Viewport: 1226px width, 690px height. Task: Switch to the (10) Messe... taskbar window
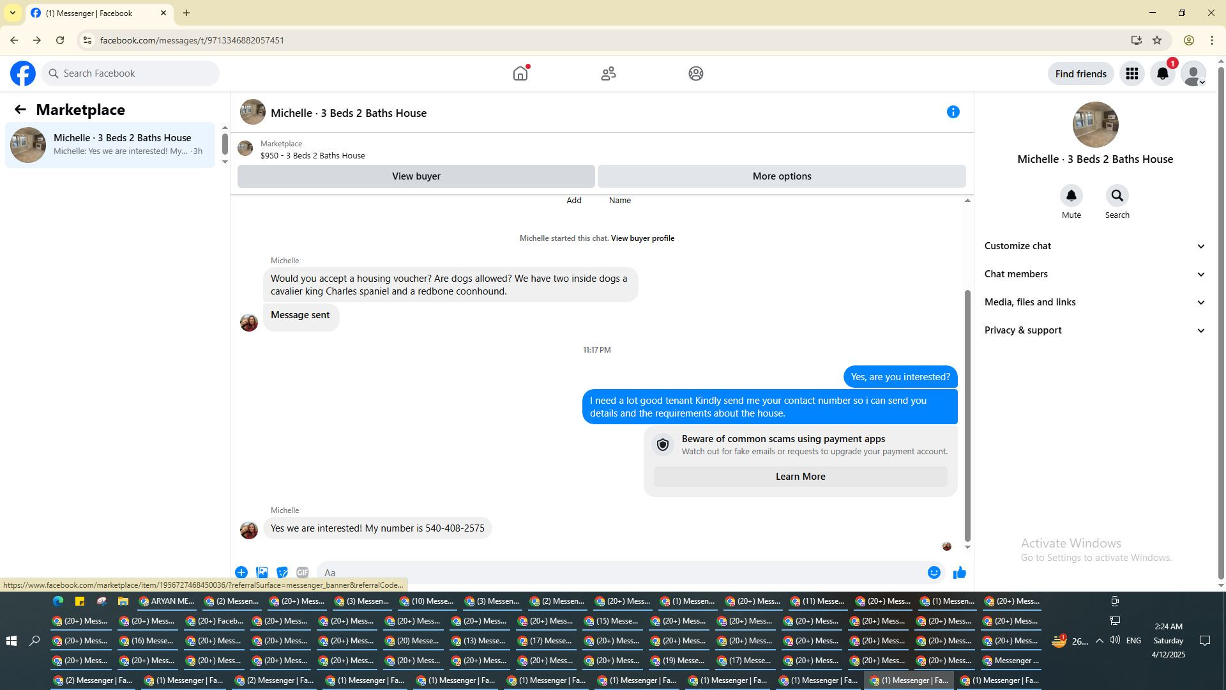(427, 601)
